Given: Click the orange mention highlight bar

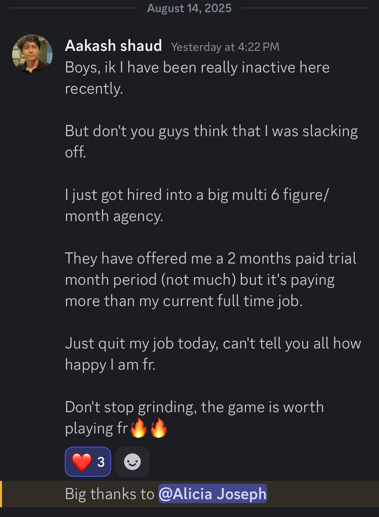Looking at the screenshot, I should coord(1,494).
